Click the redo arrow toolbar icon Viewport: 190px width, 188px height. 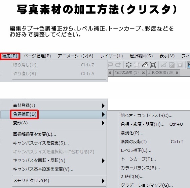point(118,65)
